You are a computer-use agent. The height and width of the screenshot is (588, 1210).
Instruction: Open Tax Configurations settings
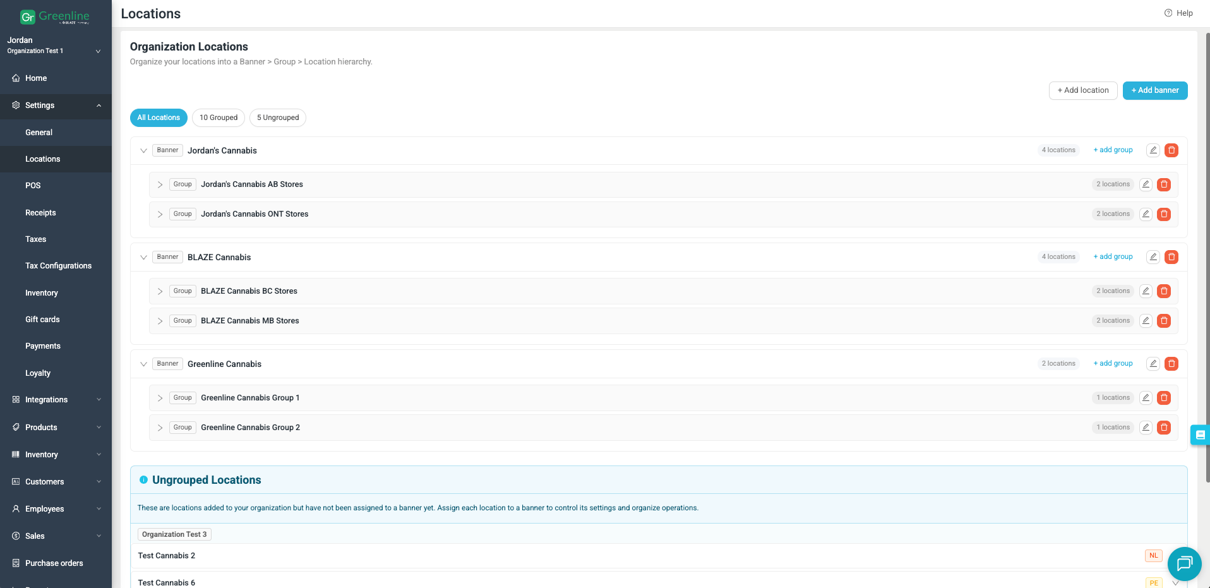56,266
